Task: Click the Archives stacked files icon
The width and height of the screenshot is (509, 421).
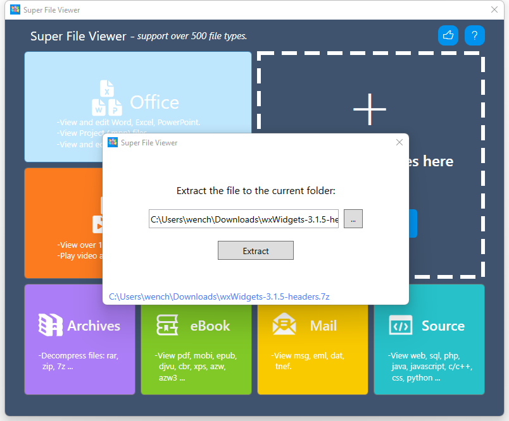Action: [x=50, y=326]
